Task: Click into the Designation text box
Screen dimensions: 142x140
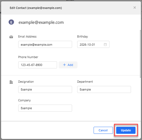Action: pyautogui.click(x=45, y=89)
